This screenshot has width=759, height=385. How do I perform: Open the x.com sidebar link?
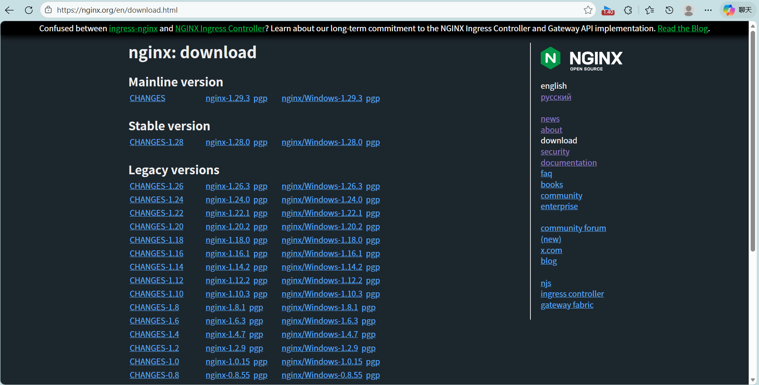click(x=551, y=250)
